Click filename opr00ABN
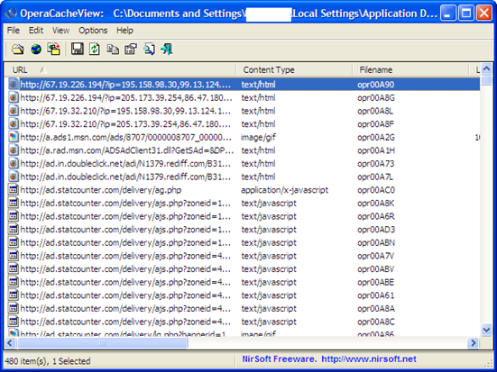This screenshot has height=372, width=497. [376, 242]
